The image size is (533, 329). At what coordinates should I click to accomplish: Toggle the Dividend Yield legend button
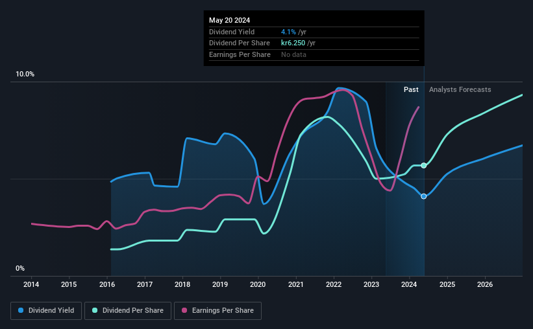click(x=46, y=311)
